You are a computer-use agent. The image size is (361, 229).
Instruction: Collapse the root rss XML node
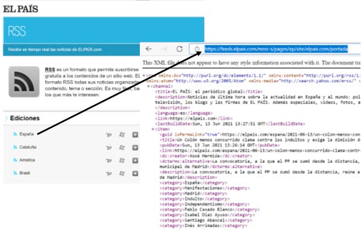(x=144, y=76)
